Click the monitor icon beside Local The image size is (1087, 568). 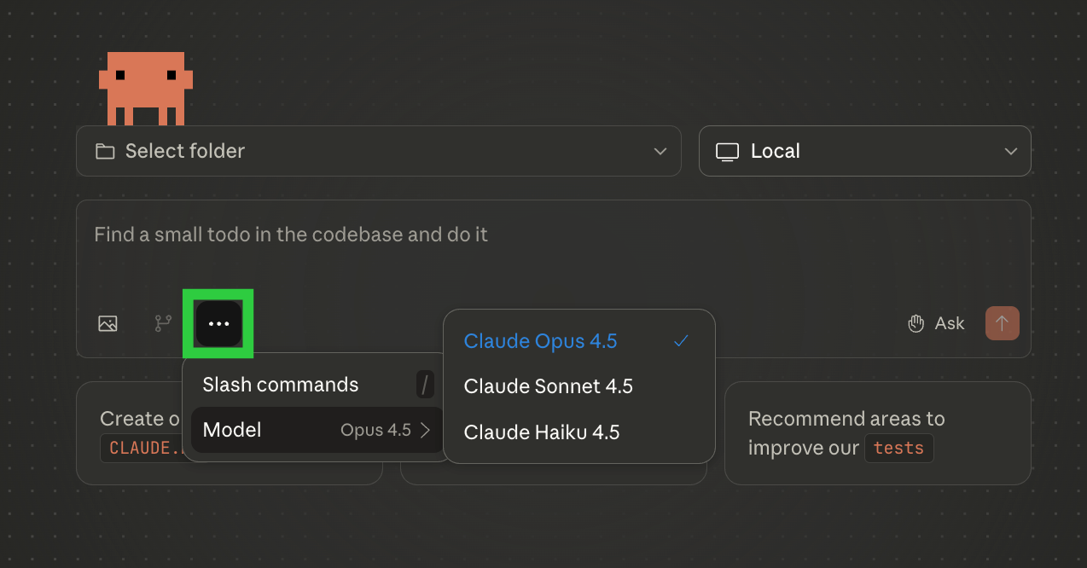coord(727,152)
